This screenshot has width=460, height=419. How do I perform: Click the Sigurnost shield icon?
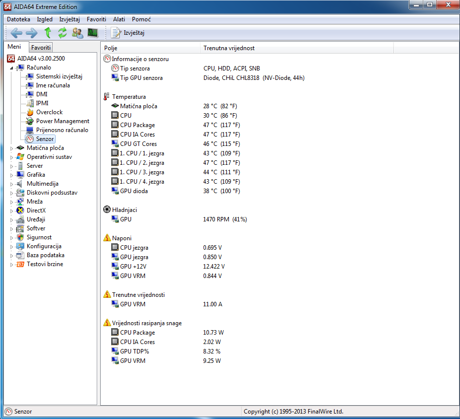coord(20,237)
